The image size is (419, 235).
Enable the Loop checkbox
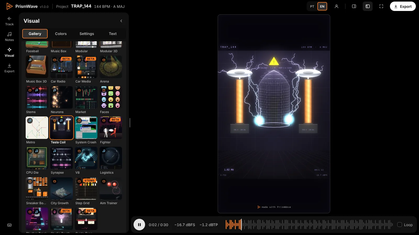tap(400, 225)
